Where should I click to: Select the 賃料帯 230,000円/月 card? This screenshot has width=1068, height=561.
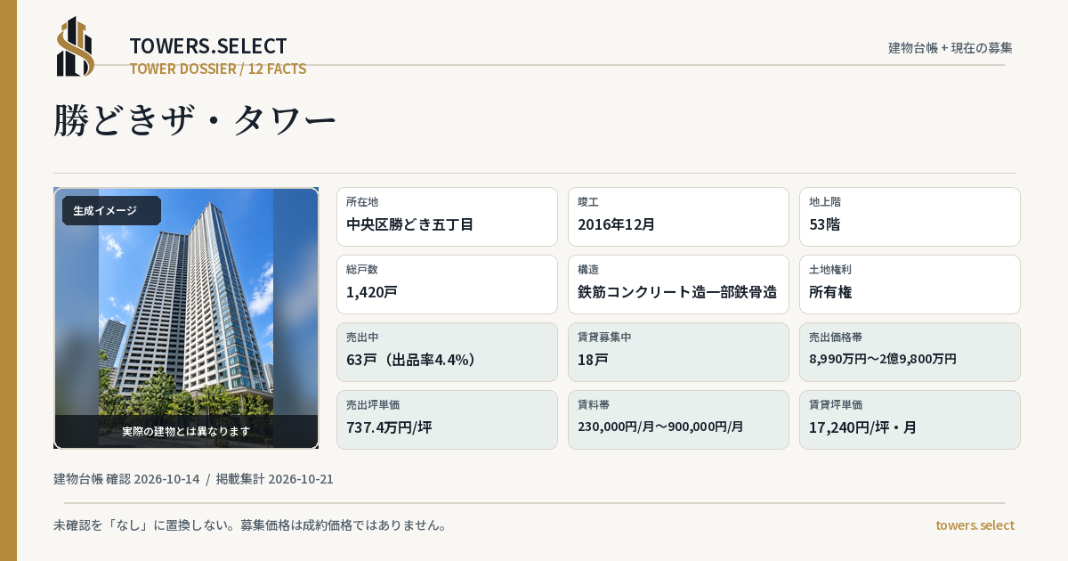click(678, 419)
